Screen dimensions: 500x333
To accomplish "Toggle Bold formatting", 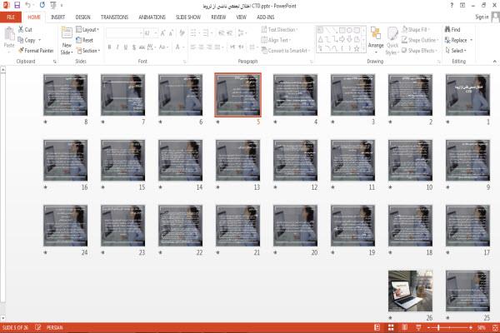I will click(x=109, y=47).
